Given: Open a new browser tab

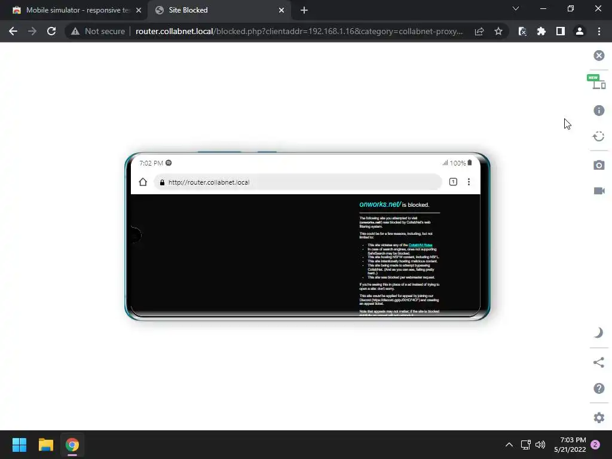Looking at the screenshot, I should pos(304,10).
